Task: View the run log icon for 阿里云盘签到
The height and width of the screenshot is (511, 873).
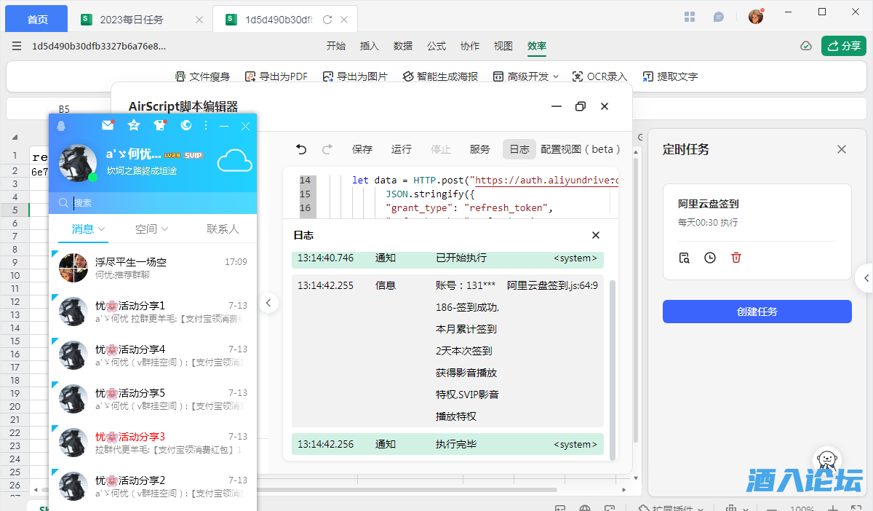Action: [684, 258]
